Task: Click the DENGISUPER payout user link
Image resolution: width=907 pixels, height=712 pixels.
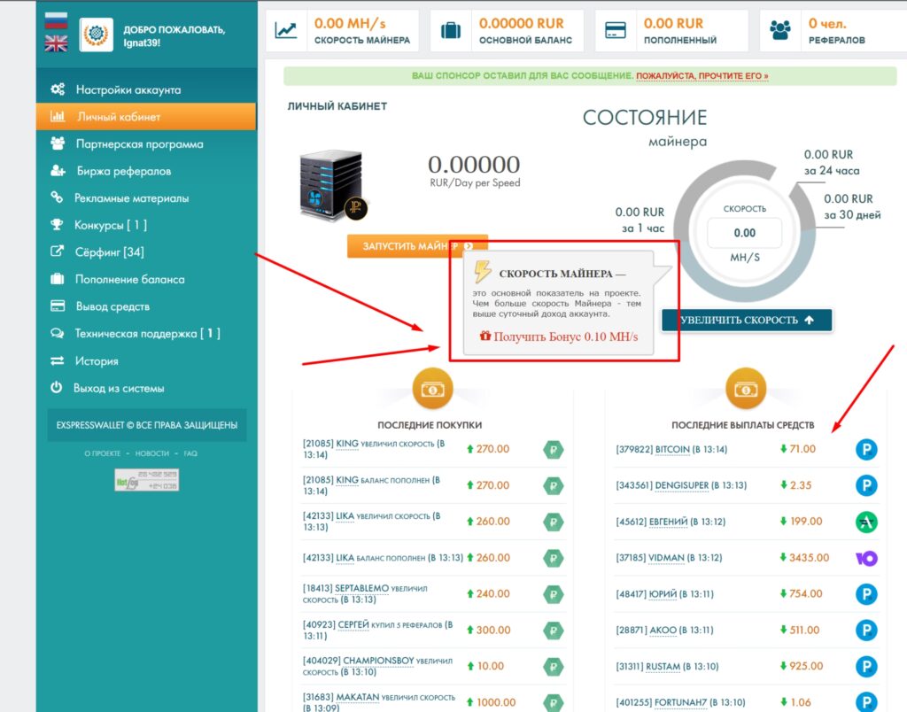Action: tap(681, 485)
